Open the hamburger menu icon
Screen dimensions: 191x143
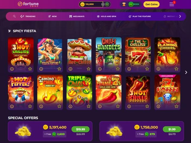(172, 4)
